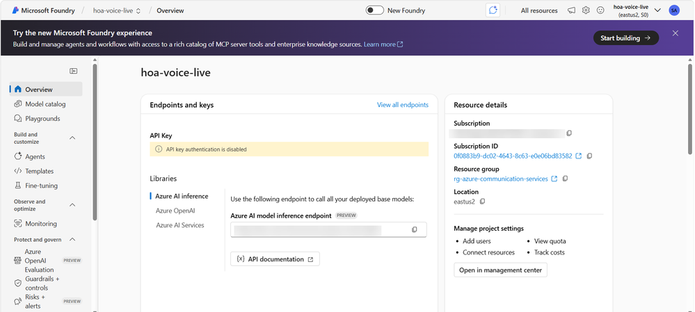
Task: Select the Azure OpenAI library tab
Action: [175, 211]
